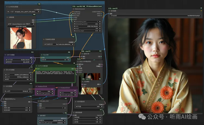Click the Redux Model group title
Image resolution: width=204 pixels, height=125 pixels.
point(12,2)
